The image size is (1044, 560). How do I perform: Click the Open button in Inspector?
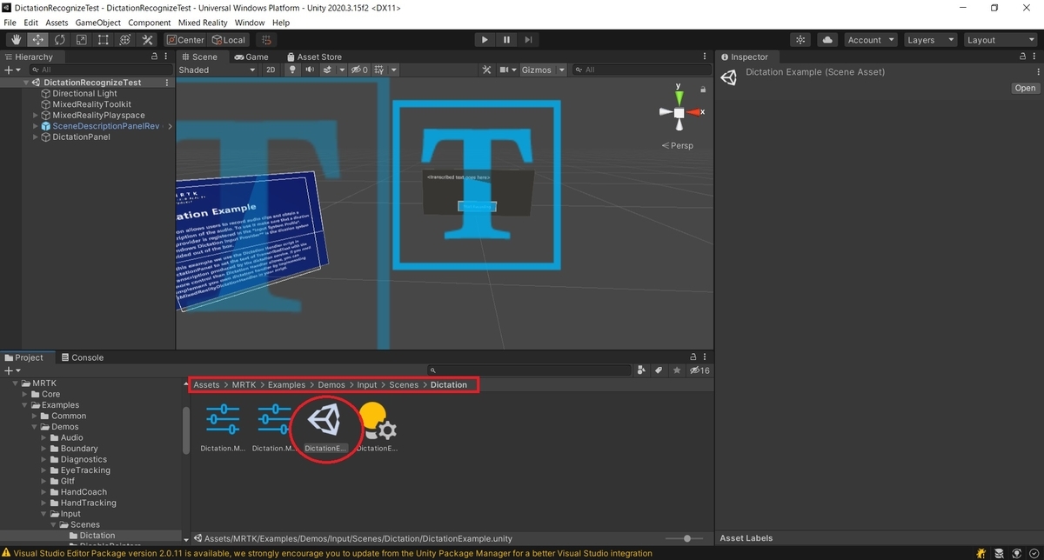1025,88
